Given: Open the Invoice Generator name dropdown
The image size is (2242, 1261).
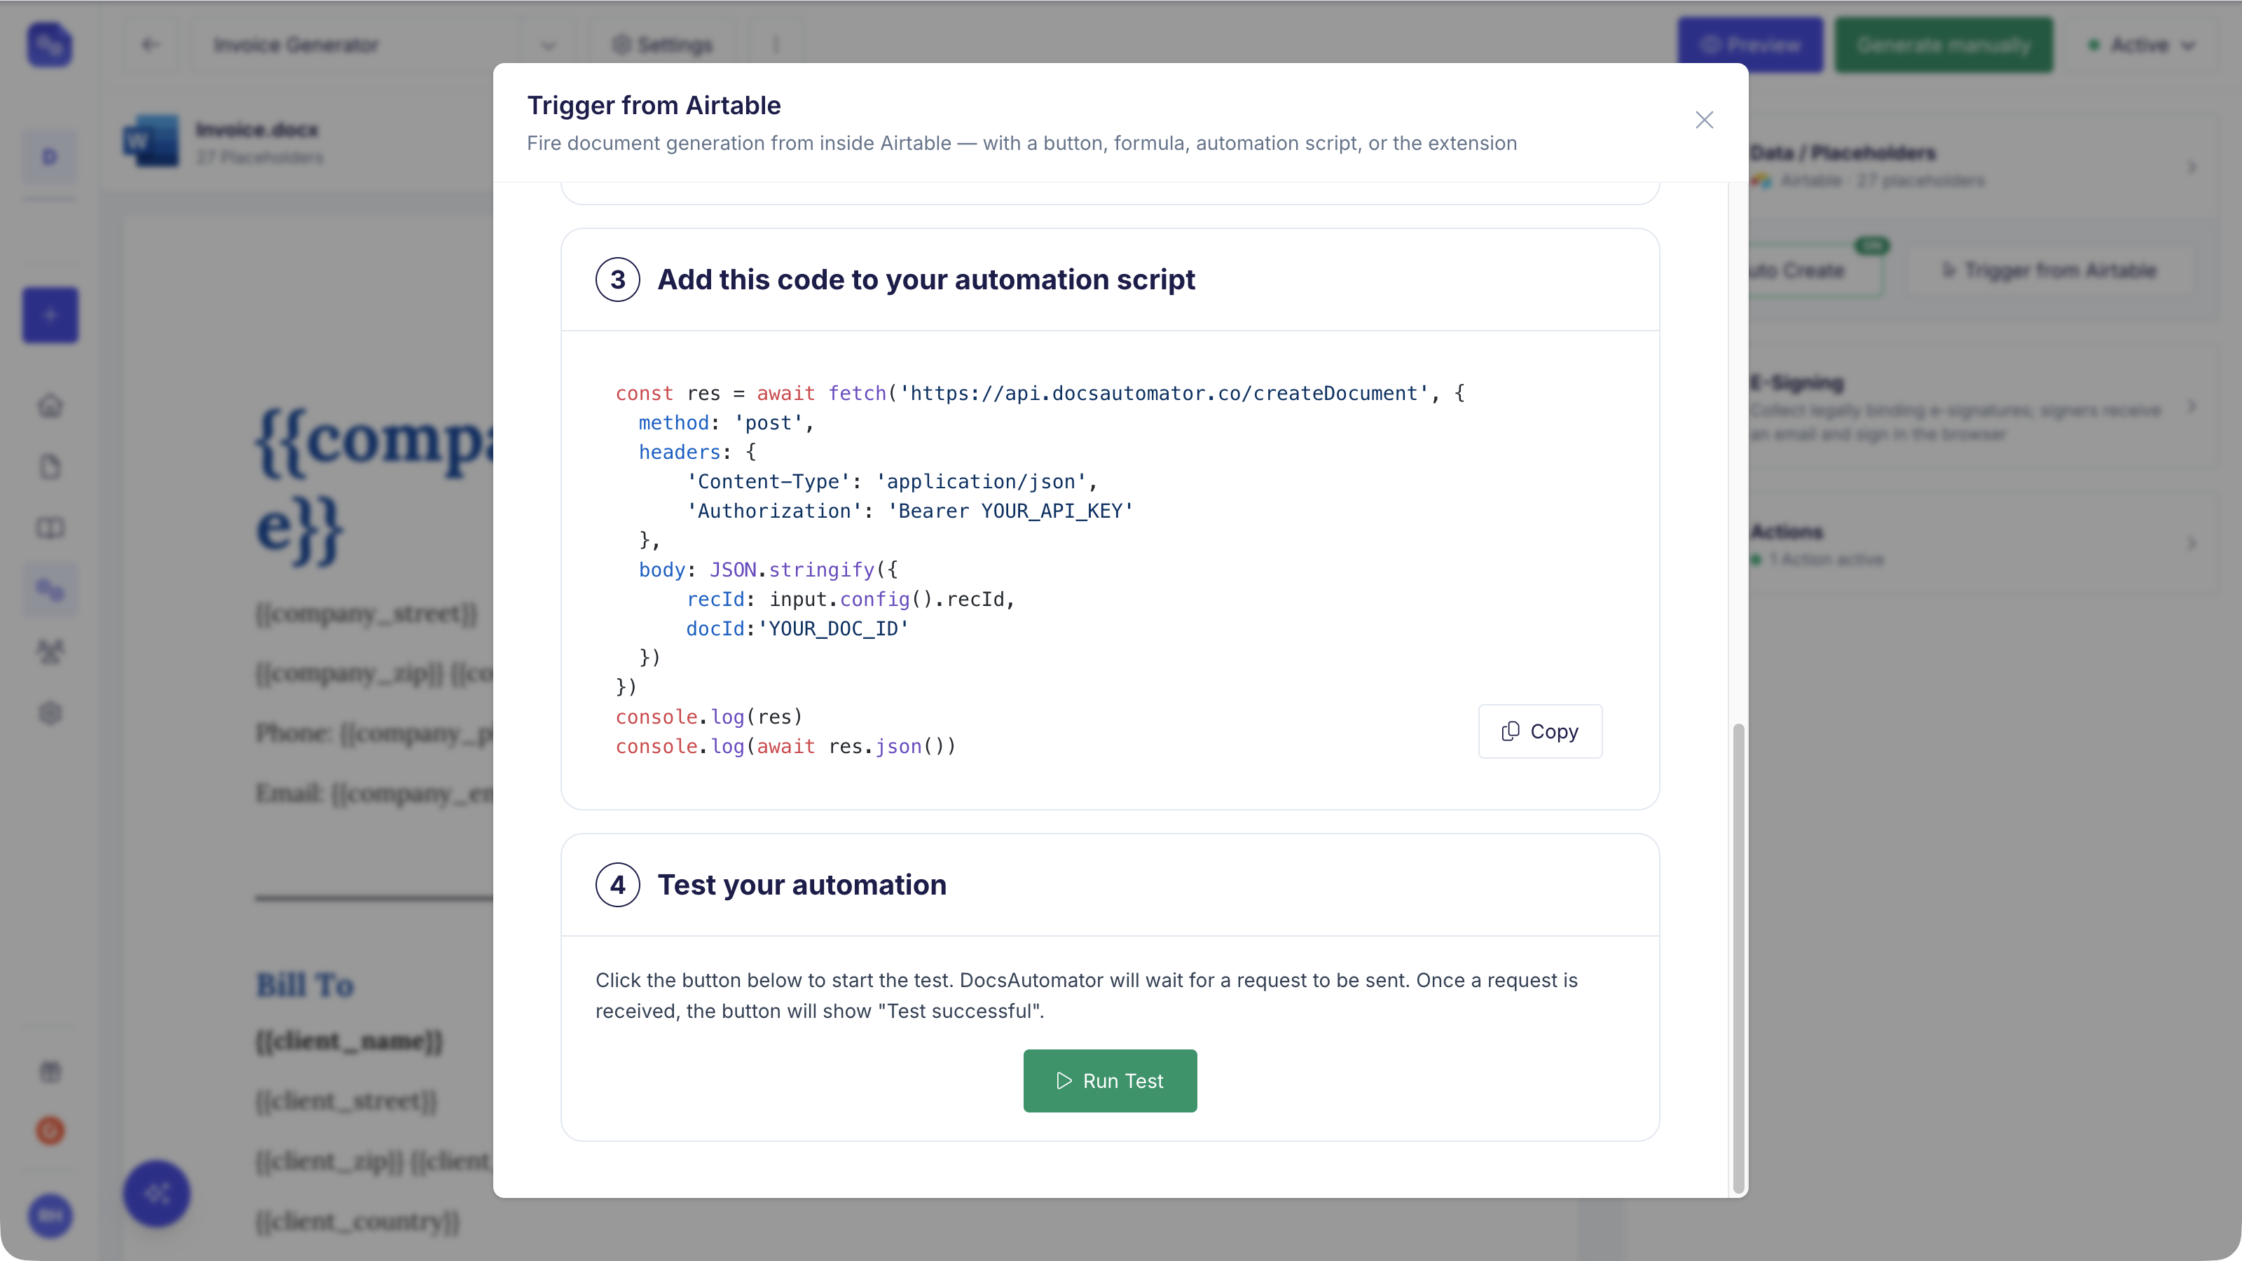Looking at the screenshot, I should [549, 46].
